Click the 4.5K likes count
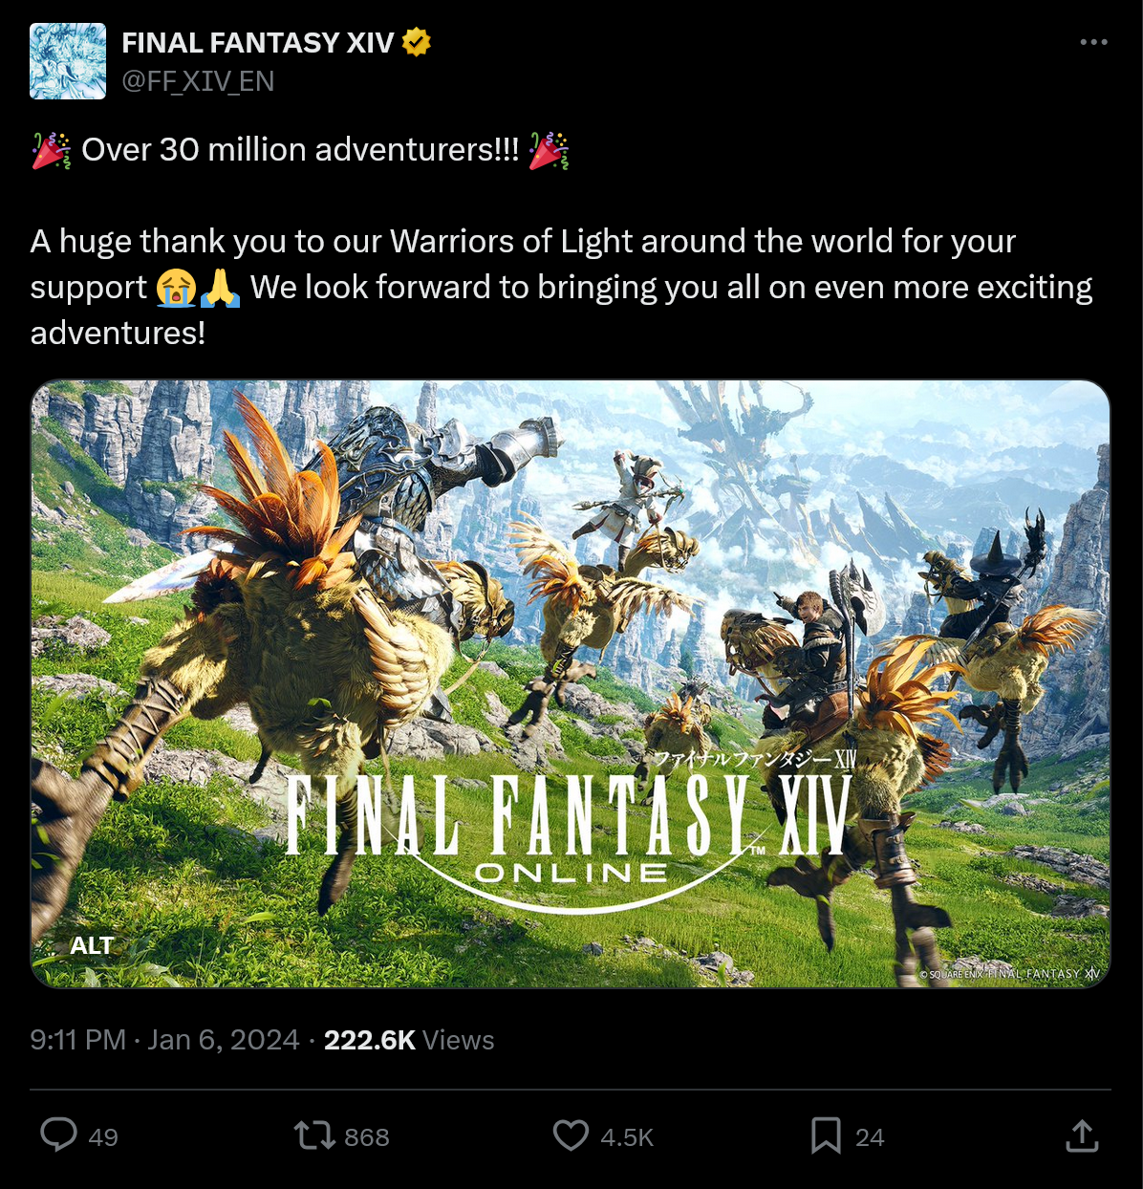Viewport: 1143px width, 1189px height. tap(627, 1137)
